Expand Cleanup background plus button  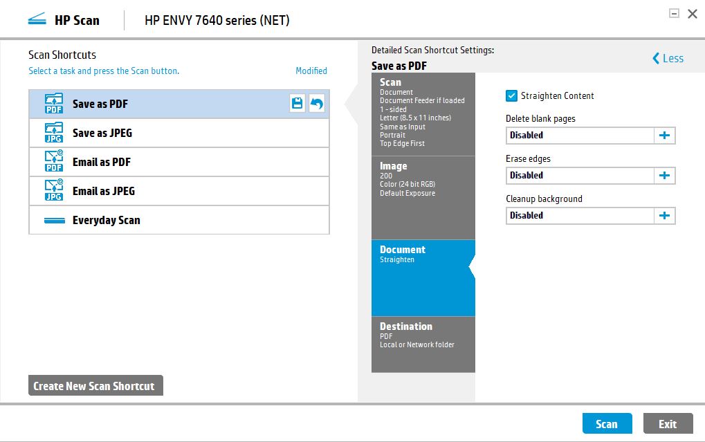tap(665, 215)
